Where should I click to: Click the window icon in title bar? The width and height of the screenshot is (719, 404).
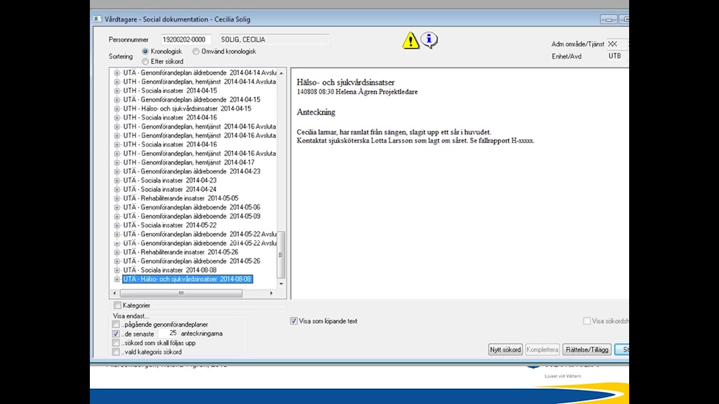pos(98,19)
